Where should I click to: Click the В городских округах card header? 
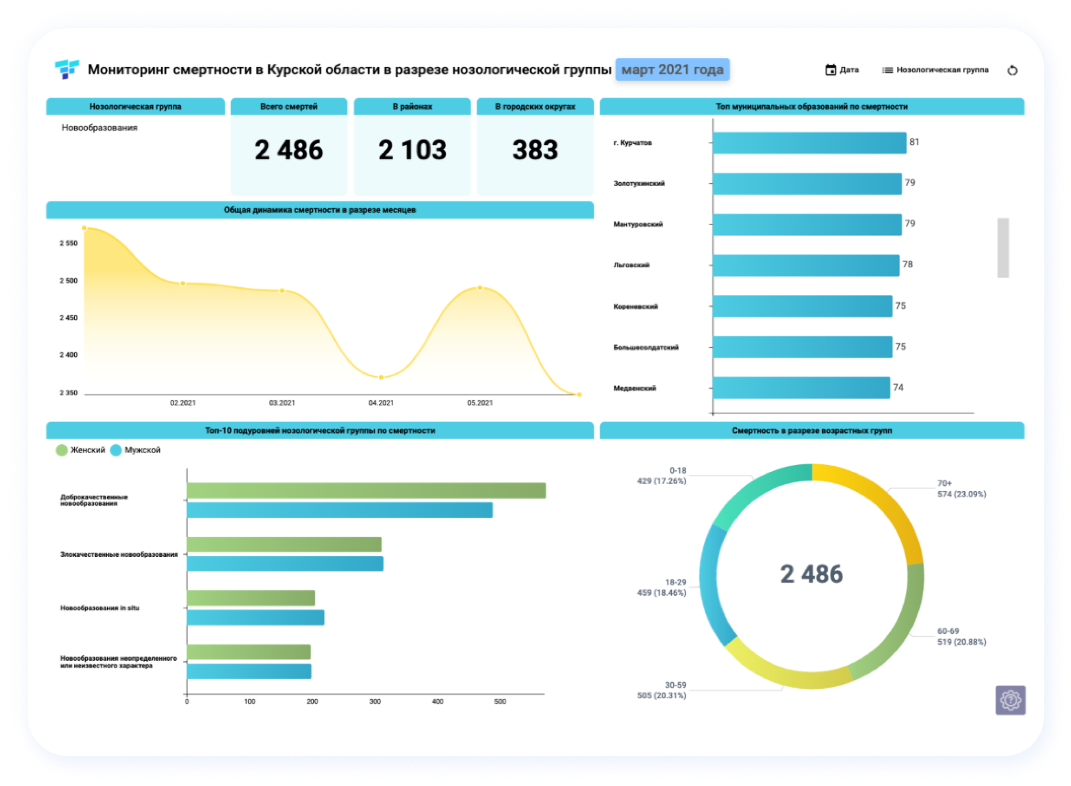[535, 106]
